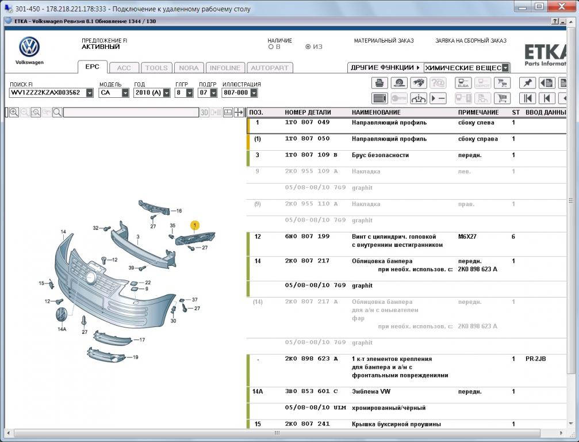Click the ПОЗ. column header

(x=256, y=112)
